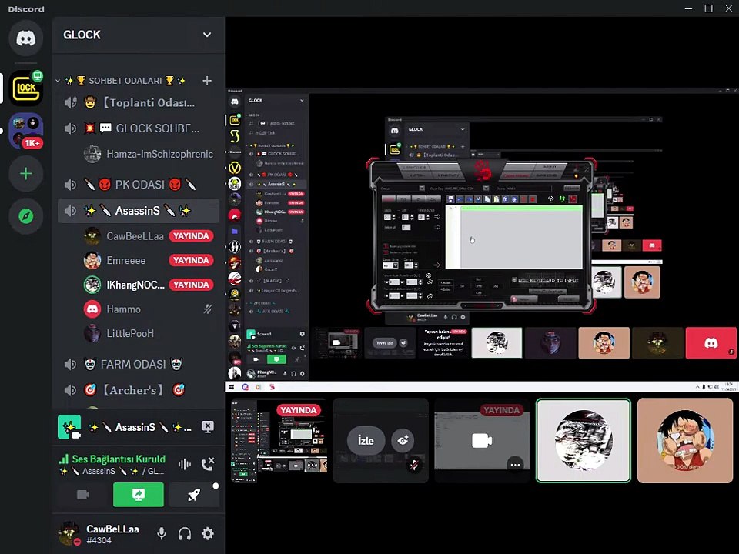The height and width of the screenshot is (554, 739).
Task: Watch IKhangNOC's YAYINDA stream badge
Action: point(191,285)
